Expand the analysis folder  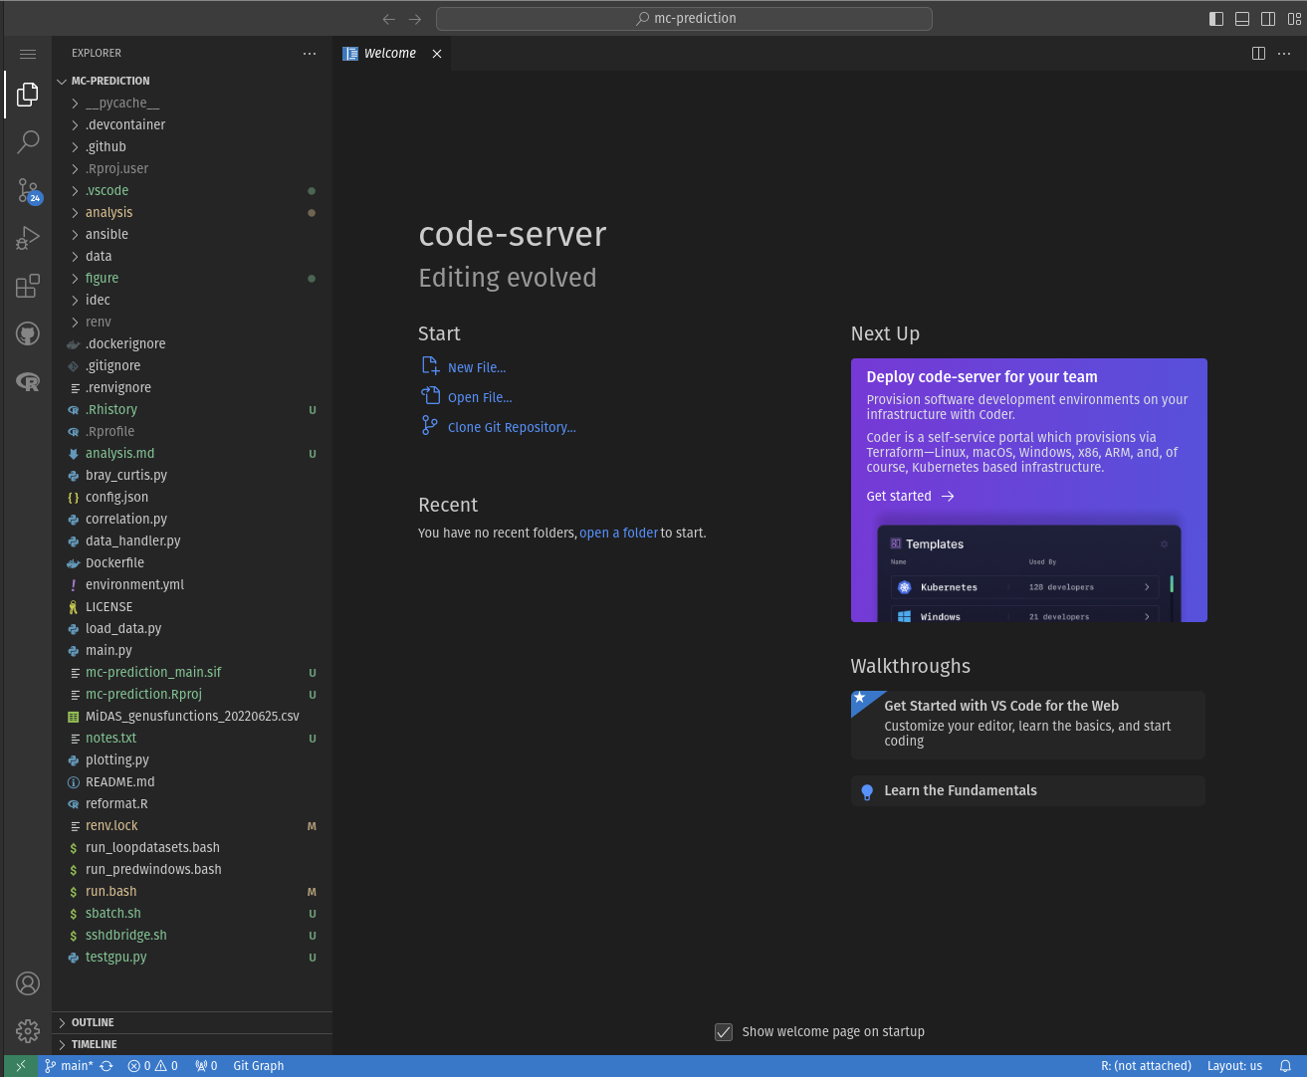tap(109, 212)
